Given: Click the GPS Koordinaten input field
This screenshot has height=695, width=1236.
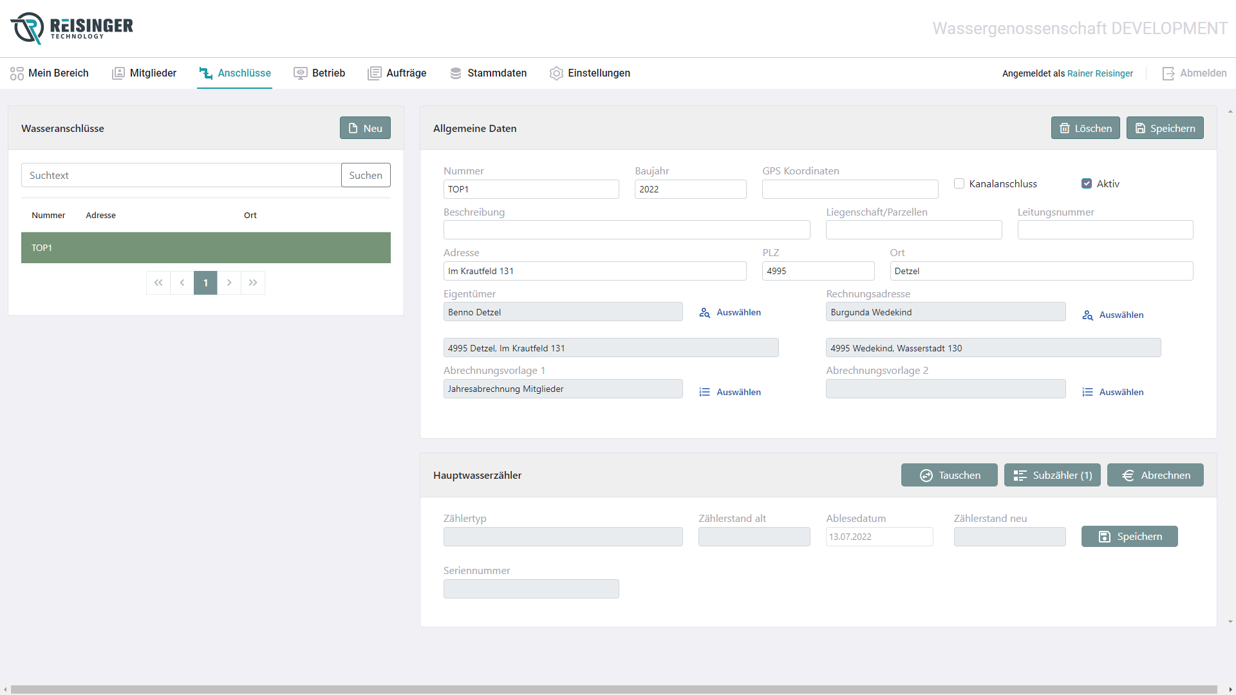Looking at the screenshot, I should point(850,189).
